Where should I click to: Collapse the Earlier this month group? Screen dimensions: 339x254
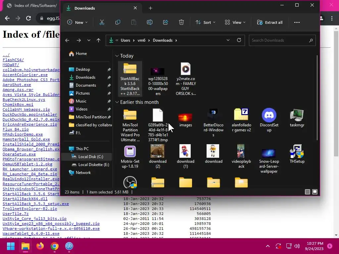point(117,102)
